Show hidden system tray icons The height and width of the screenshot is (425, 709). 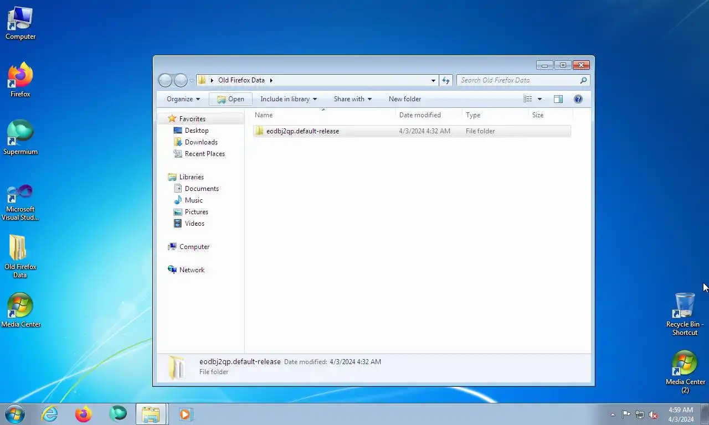(x=613, y=414)
